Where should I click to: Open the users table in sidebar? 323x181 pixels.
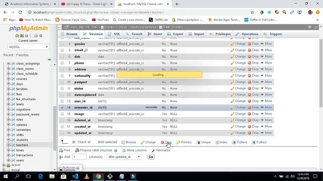[x=20, y=160]
